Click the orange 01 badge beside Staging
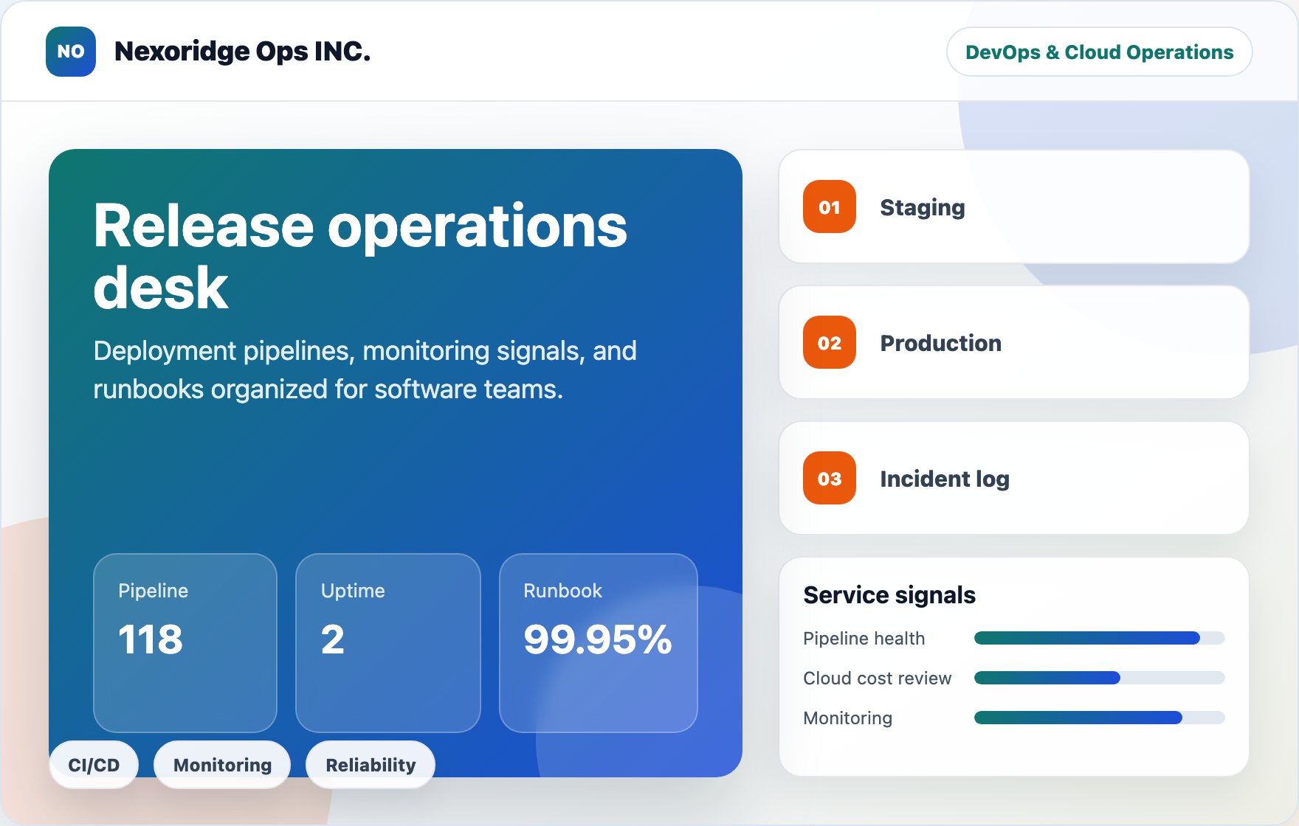Screen dimensions: 1299x826 click(830, 206)
